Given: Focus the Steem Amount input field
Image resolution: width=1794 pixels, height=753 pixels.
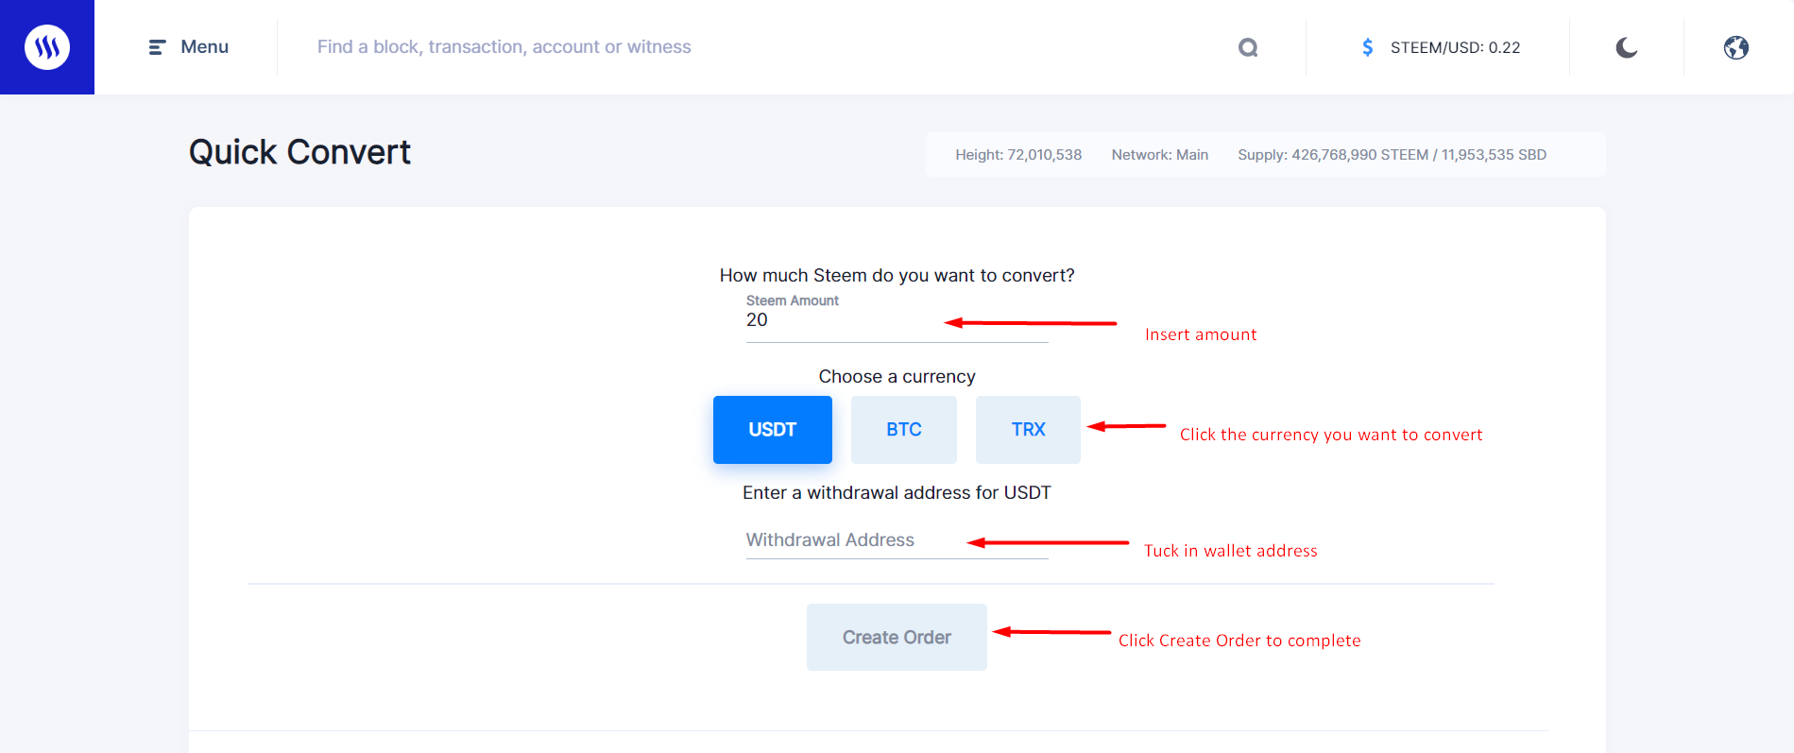Looking at the screenshot, I should click(x=897, y=320).
